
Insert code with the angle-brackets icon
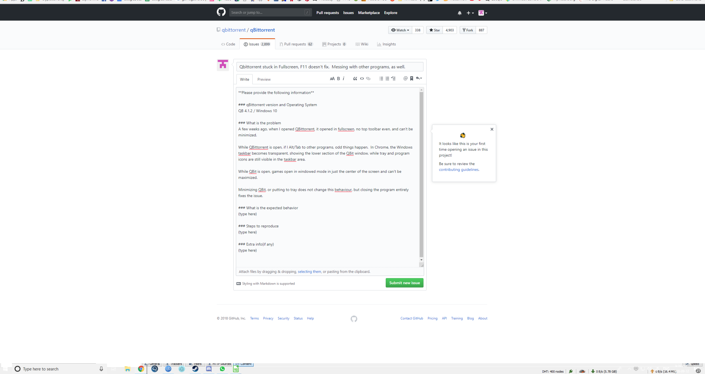[x=362, y=79]
